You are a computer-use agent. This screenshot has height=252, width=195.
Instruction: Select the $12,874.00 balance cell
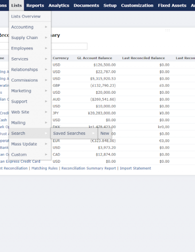(106, 154)
